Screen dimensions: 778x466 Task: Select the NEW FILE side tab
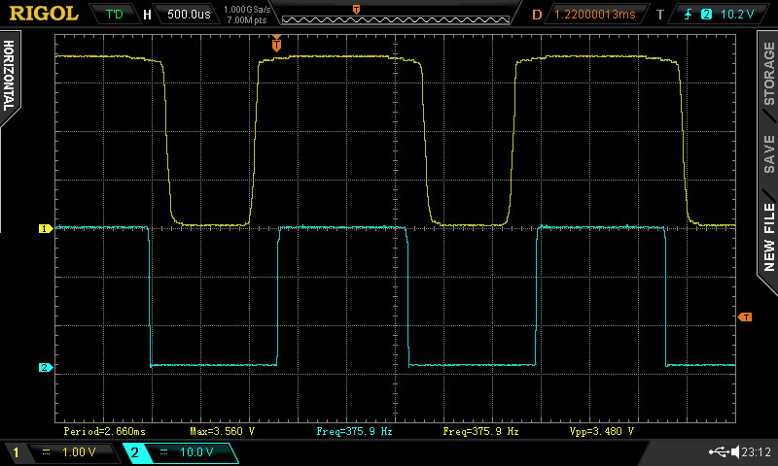tap(769, 237)
